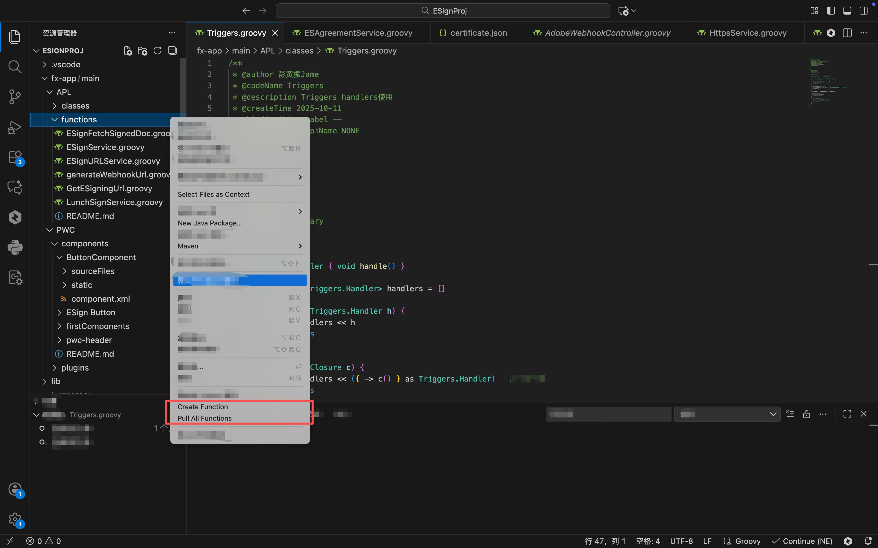Select the Python icon in the activity bar
The width and height of the screenshot is (878, 548).
click(15, 248)
